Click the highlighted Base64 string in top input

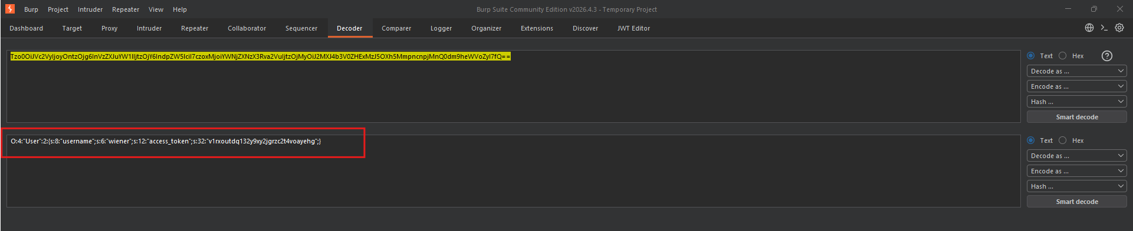261,56
